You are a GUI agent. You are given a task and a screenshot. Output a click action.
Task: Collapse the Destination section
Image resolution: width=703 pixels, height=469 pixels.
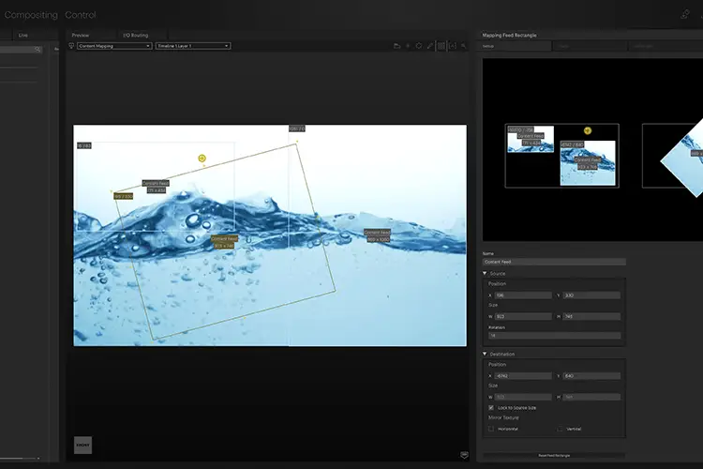point(485,354)
